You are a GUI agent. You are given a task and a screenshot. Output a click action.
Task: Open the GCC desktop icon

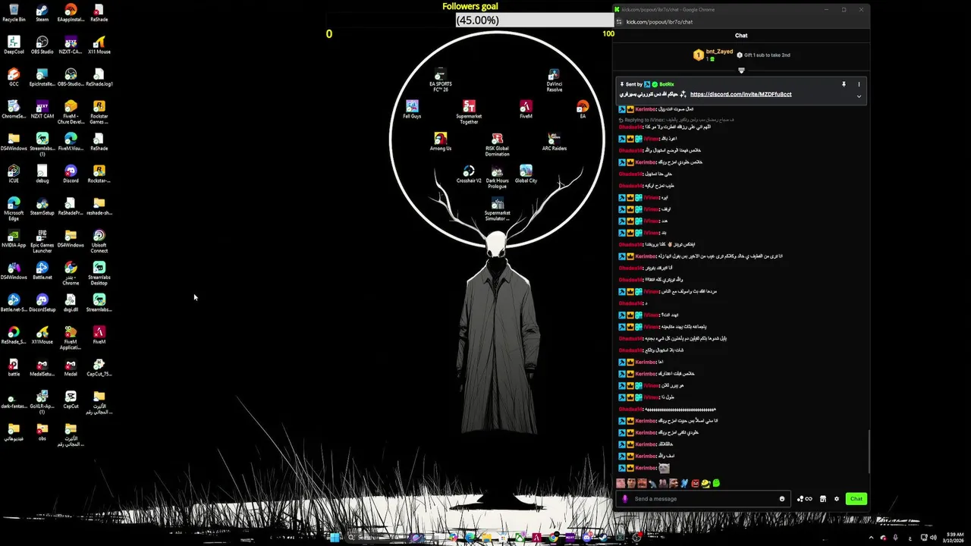coord(14,77)
